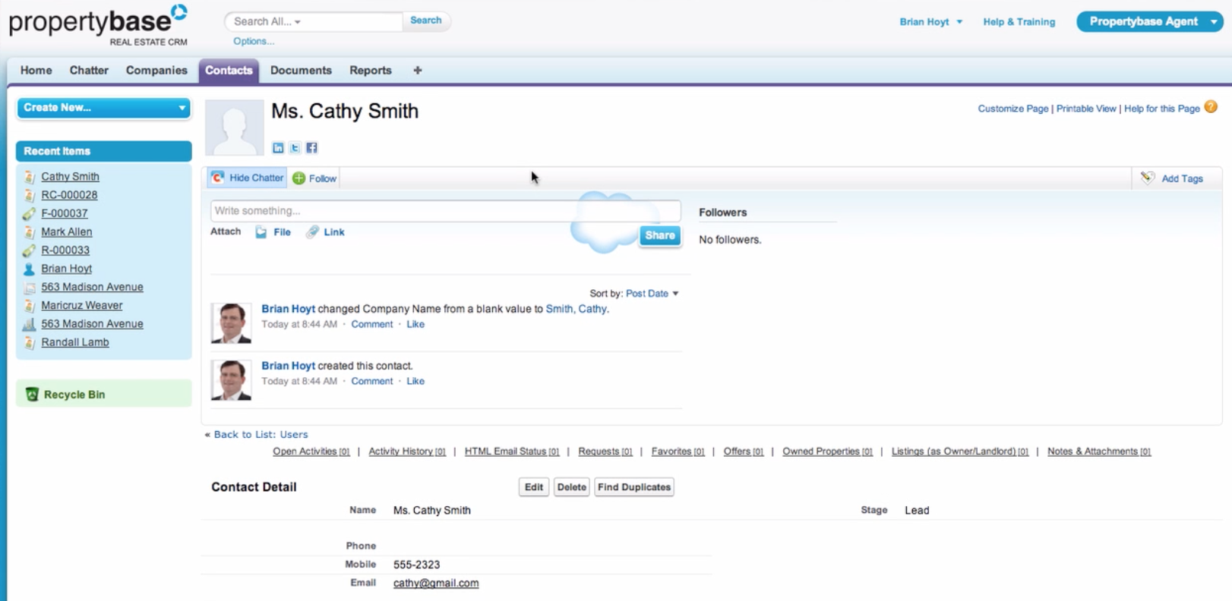Image resolution: width=1232 pixels, height=601 pixels.
Task: Open the Propertybase Agent app menu
Action: tap(1213, 22)
